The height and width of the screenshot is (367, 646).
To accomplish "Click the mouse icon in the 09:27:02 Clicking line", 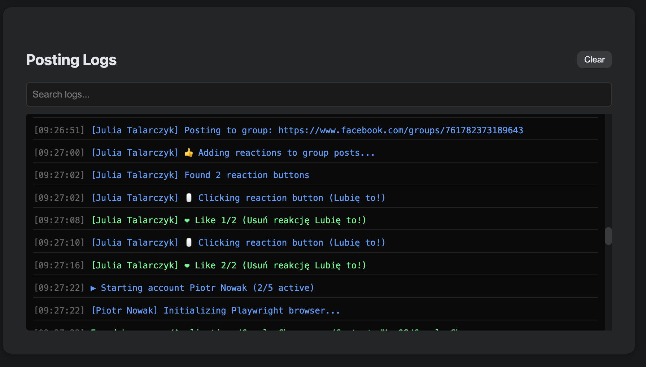I will tap(189, 198).
